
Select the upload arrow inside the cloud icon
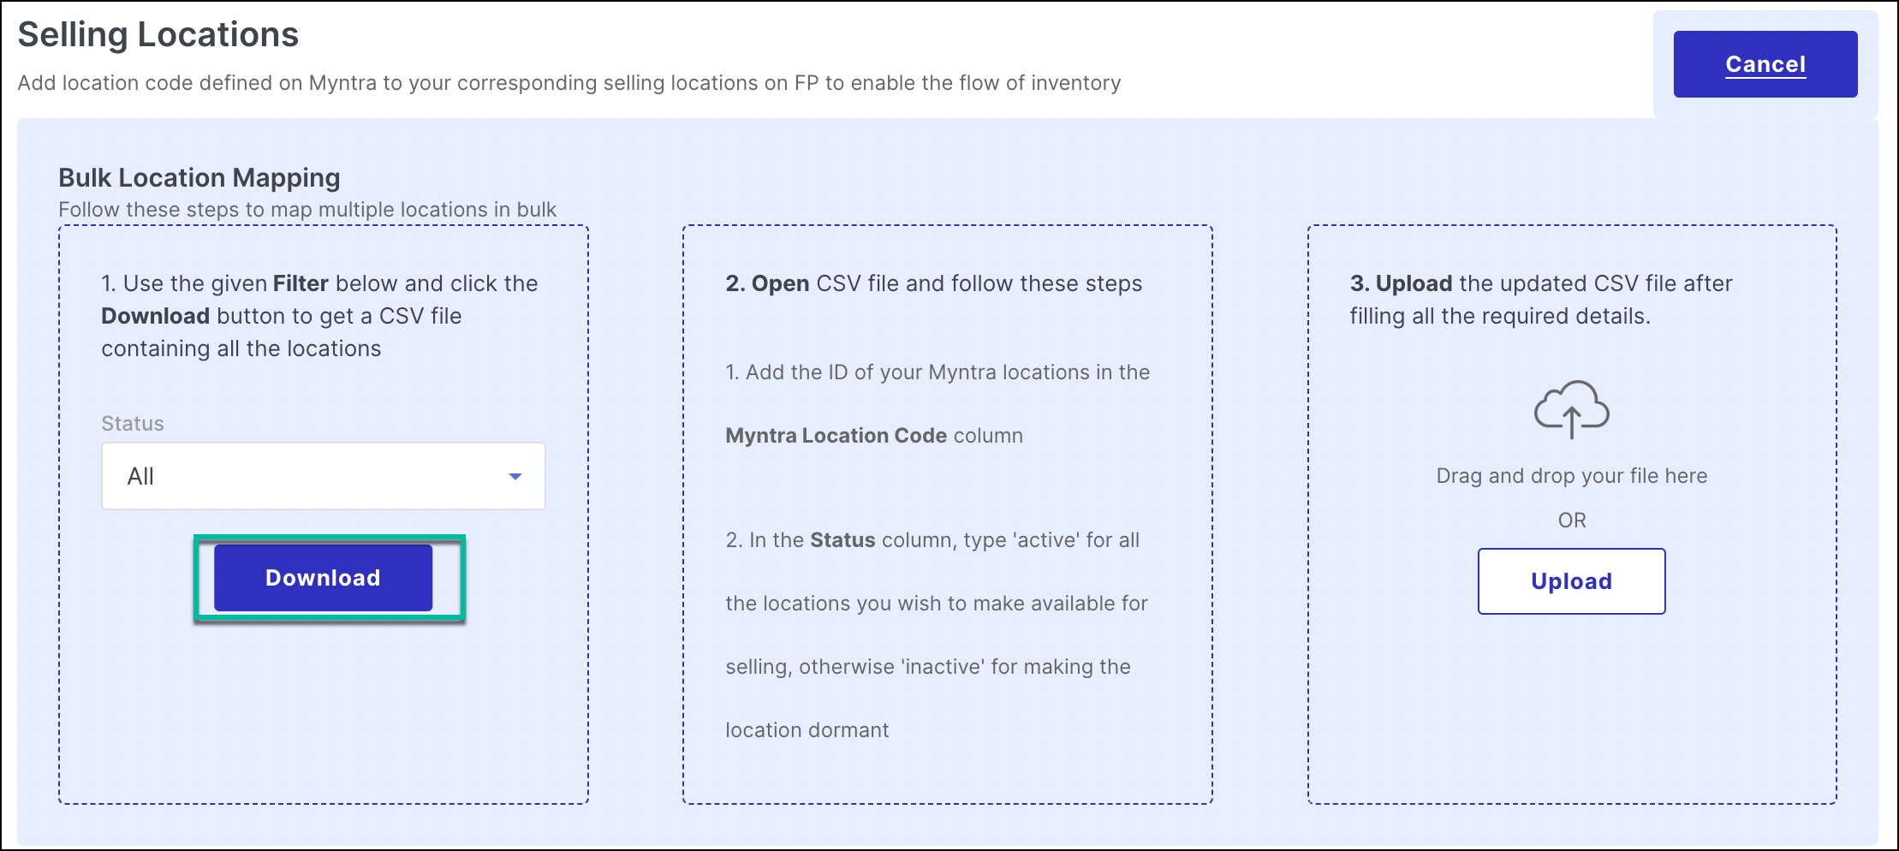1572,424
